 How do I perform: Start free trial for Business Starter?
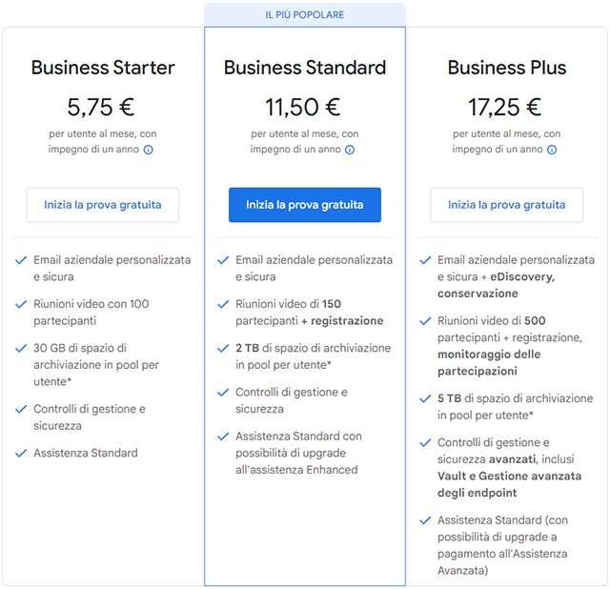click(x=103, y=205)
